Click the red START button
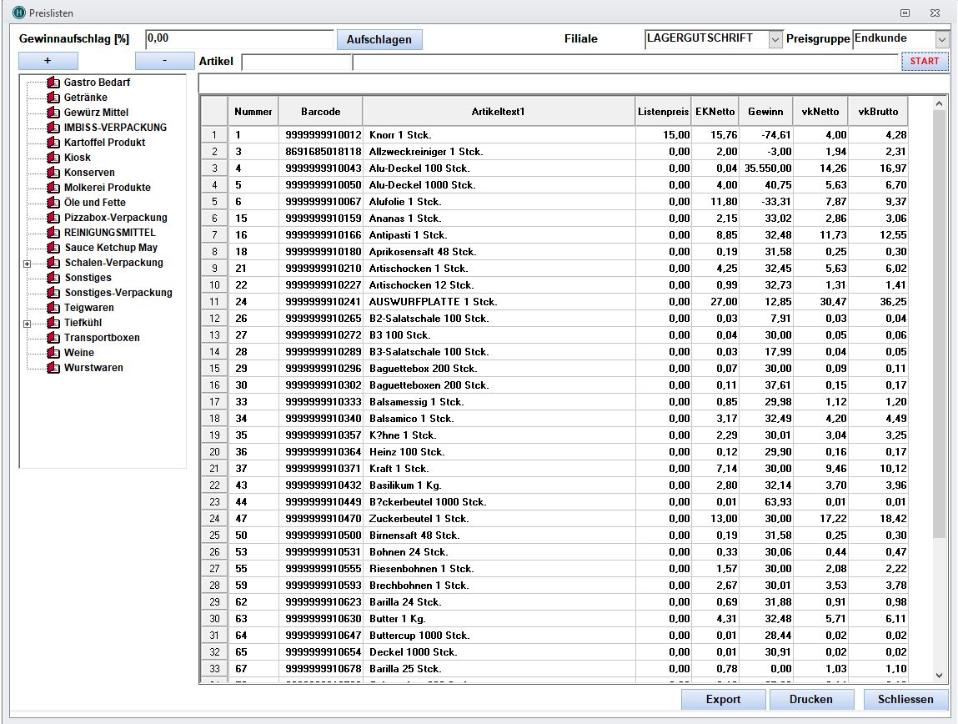The image size is (958, 724). tap(924, 62)
